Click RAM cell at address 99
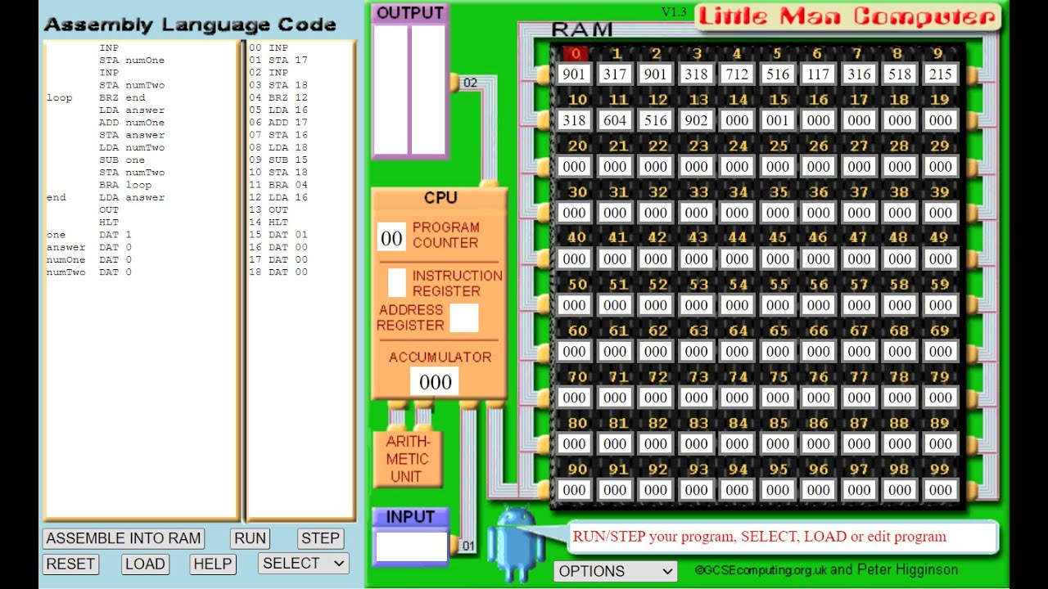The width and height of the screenshot is (1048, 589). tap(940, 490)
